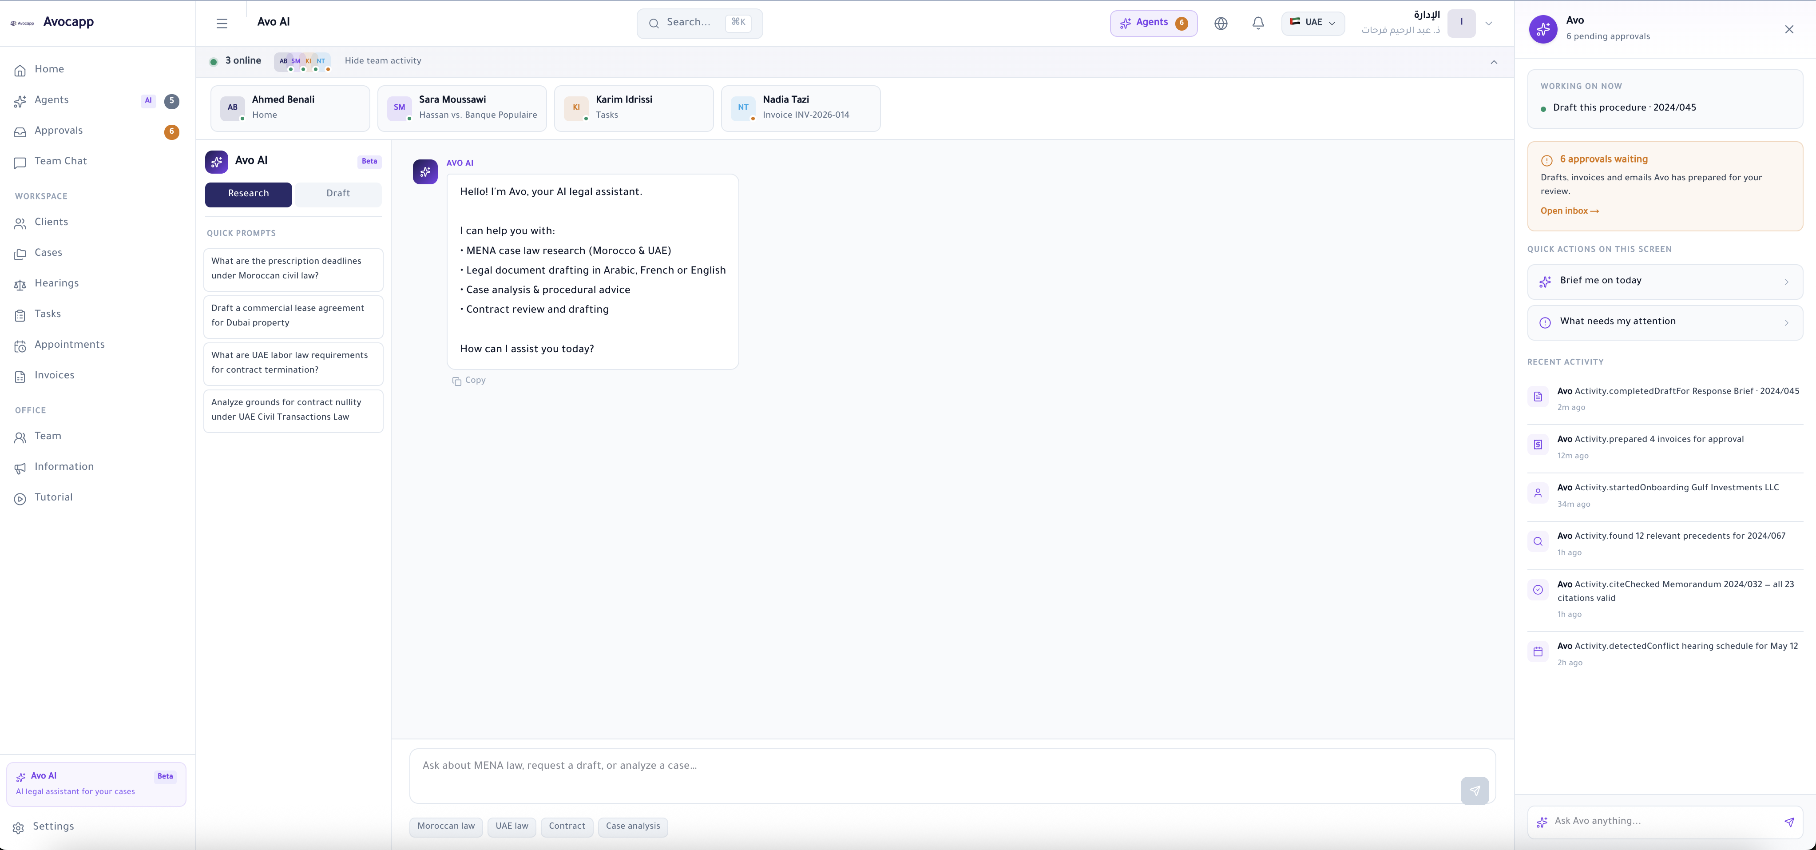Click the Ask Avo anything field

[x=1665, y=822]
